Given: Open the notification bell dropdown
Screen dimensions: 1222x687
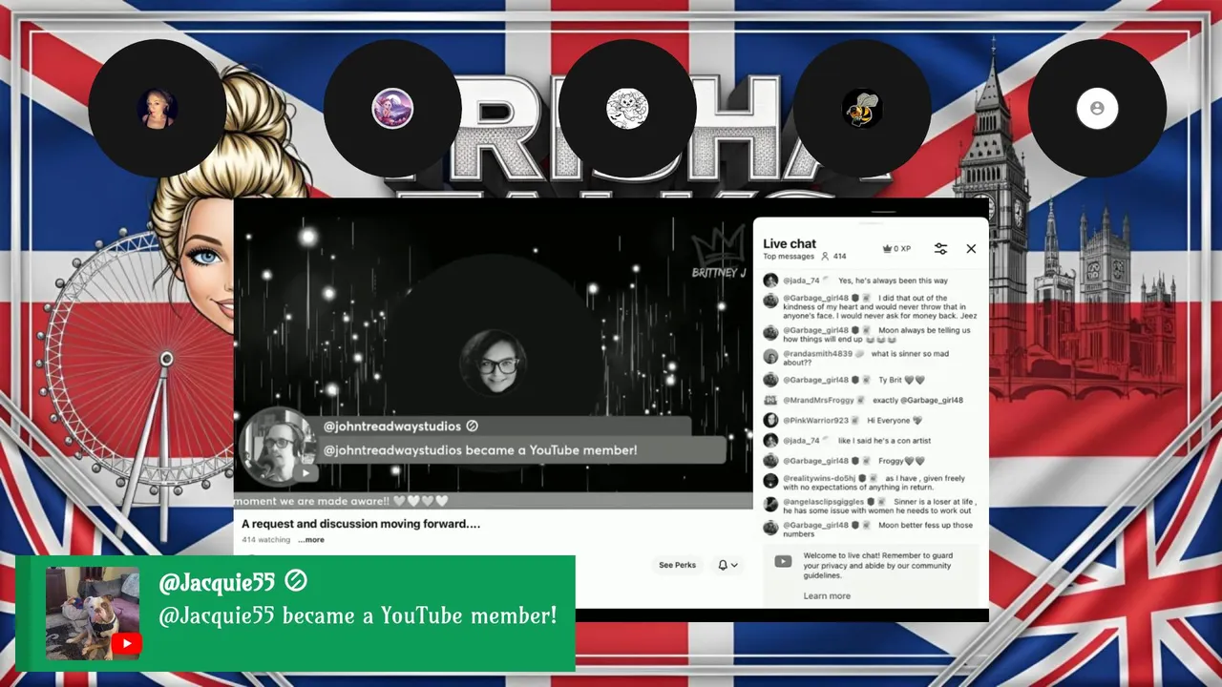Looking at the screenshot, I should [727, 565].
